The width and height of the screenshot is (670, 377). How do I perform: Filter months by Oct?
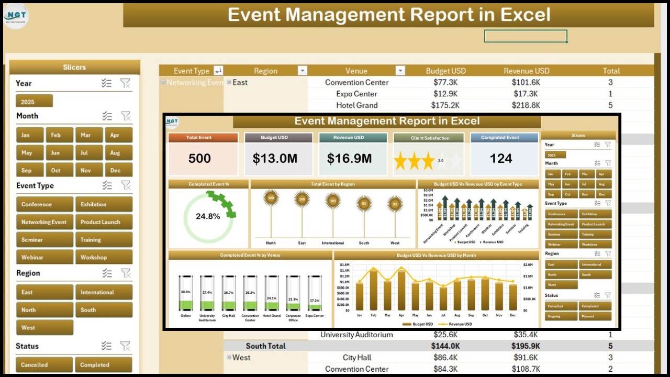click(60, 171)
